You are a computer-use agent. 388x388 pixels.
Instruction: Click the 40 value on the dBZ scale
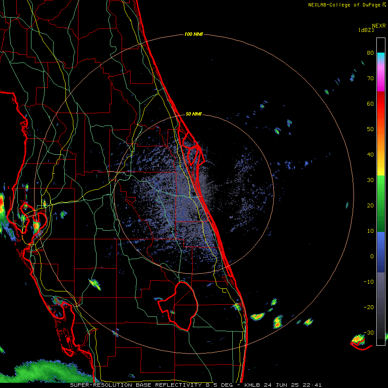click(370, 155)
